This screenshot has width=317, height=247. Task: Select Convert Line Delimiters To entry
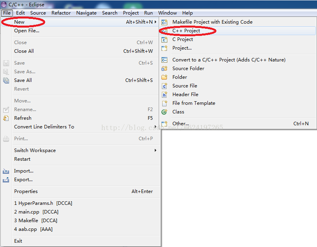click(81, 127)
